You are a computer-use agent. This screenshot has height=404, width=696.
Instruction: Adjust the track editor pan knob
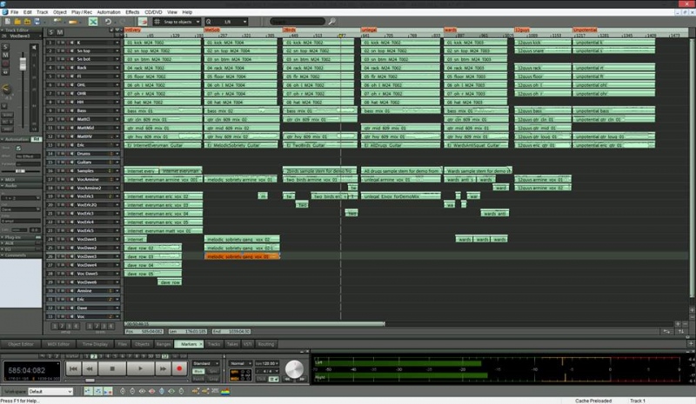pyautogui.click(x=6, y=89)
